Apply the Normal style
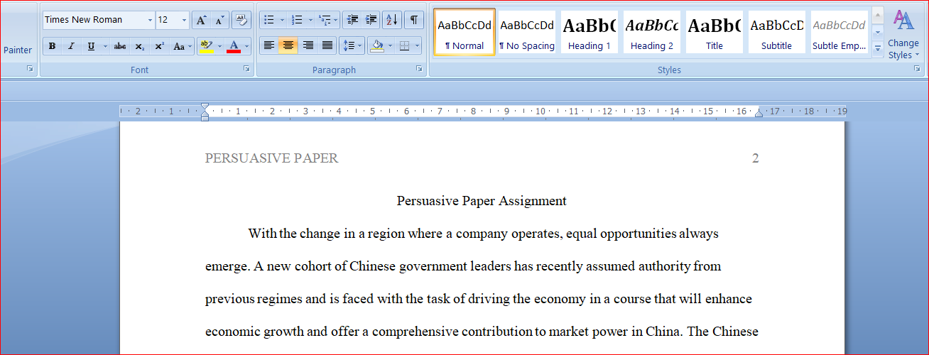929x355 pixels. coord(464,33)
